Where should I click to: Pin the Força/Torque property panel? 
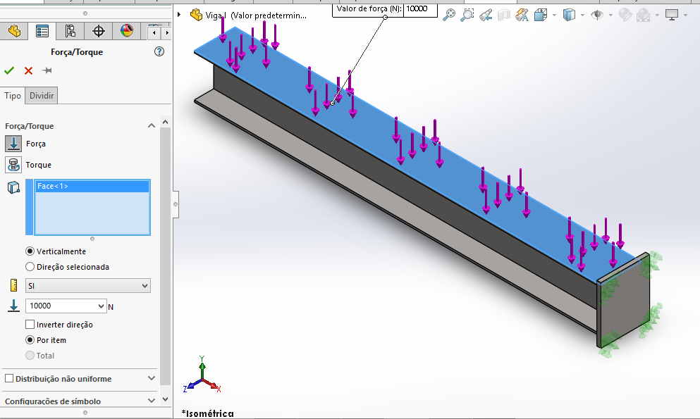[x=47, y=70]
